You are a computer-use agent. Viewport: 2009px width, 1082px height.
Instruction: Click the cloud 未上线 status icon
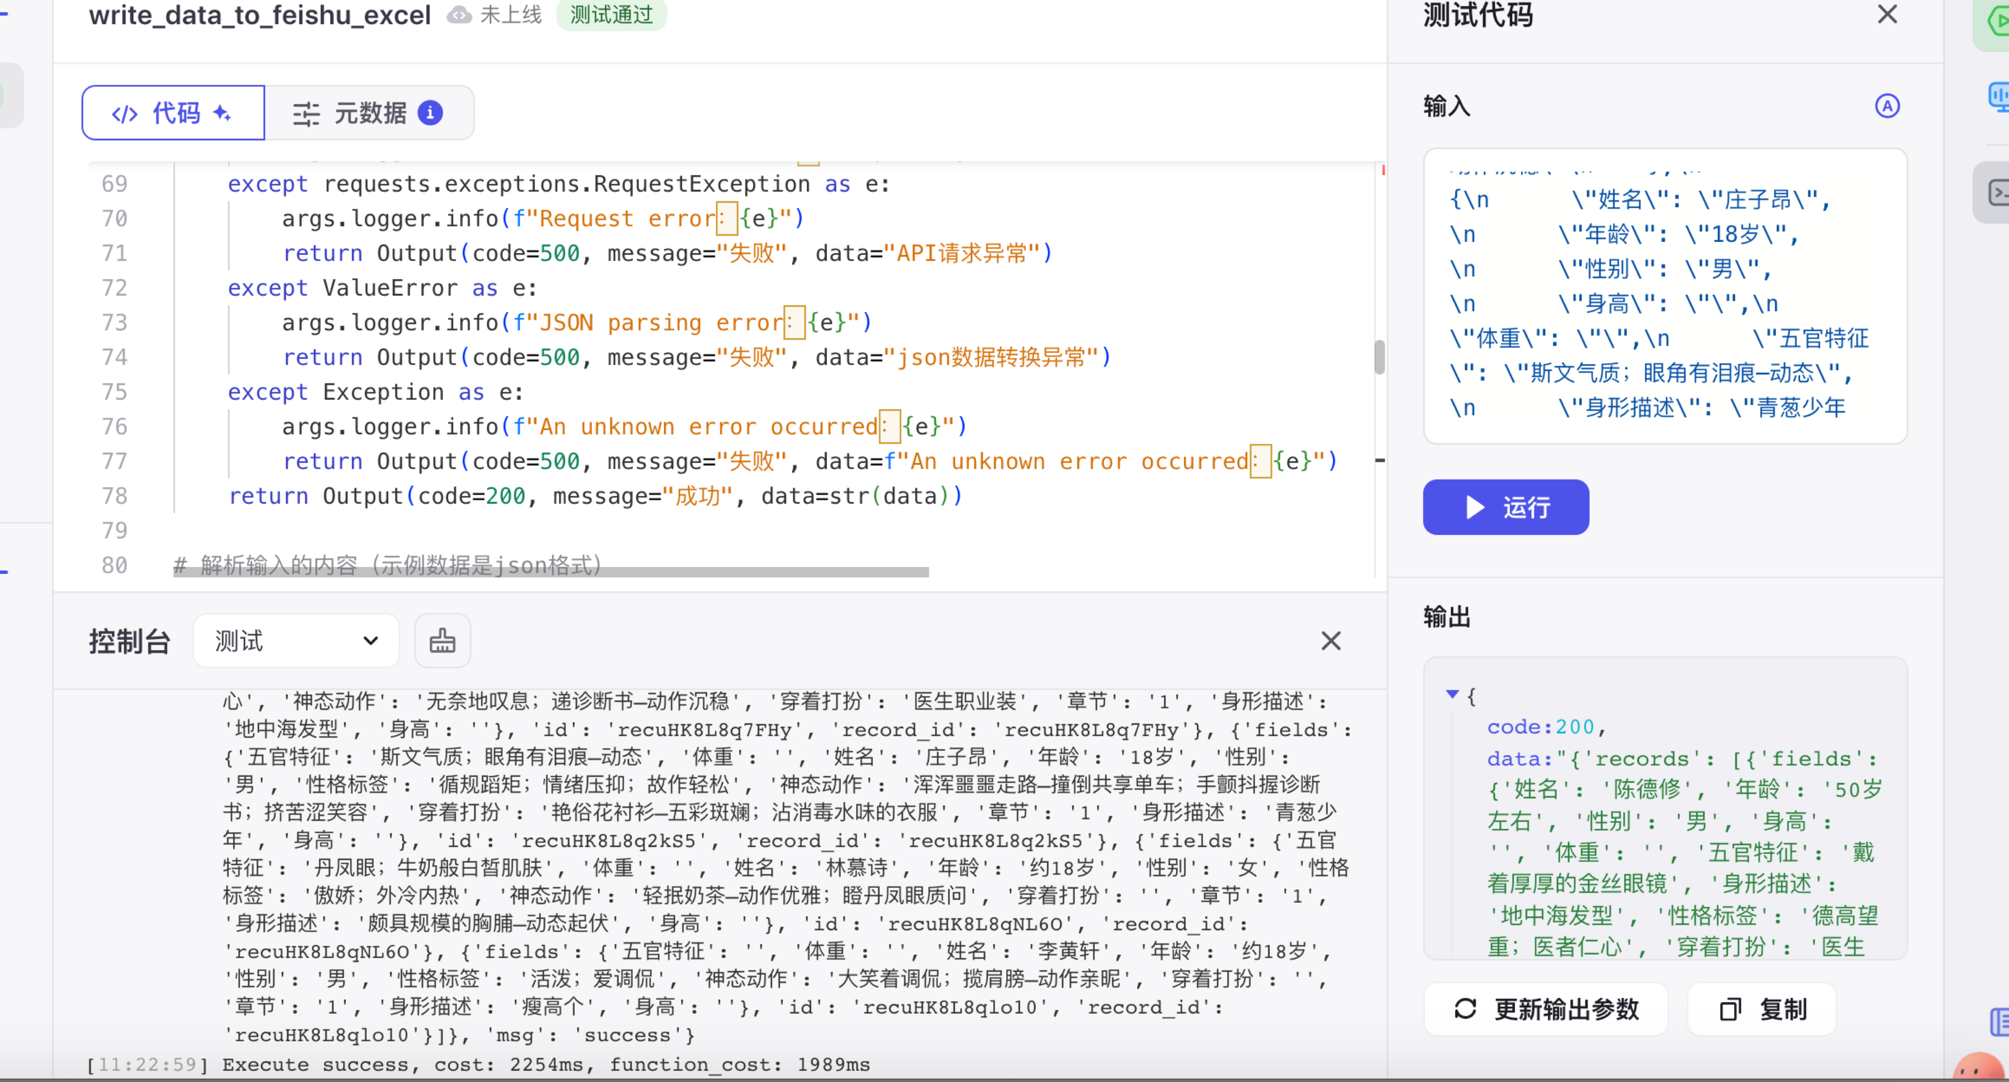[x=458, y=14]
